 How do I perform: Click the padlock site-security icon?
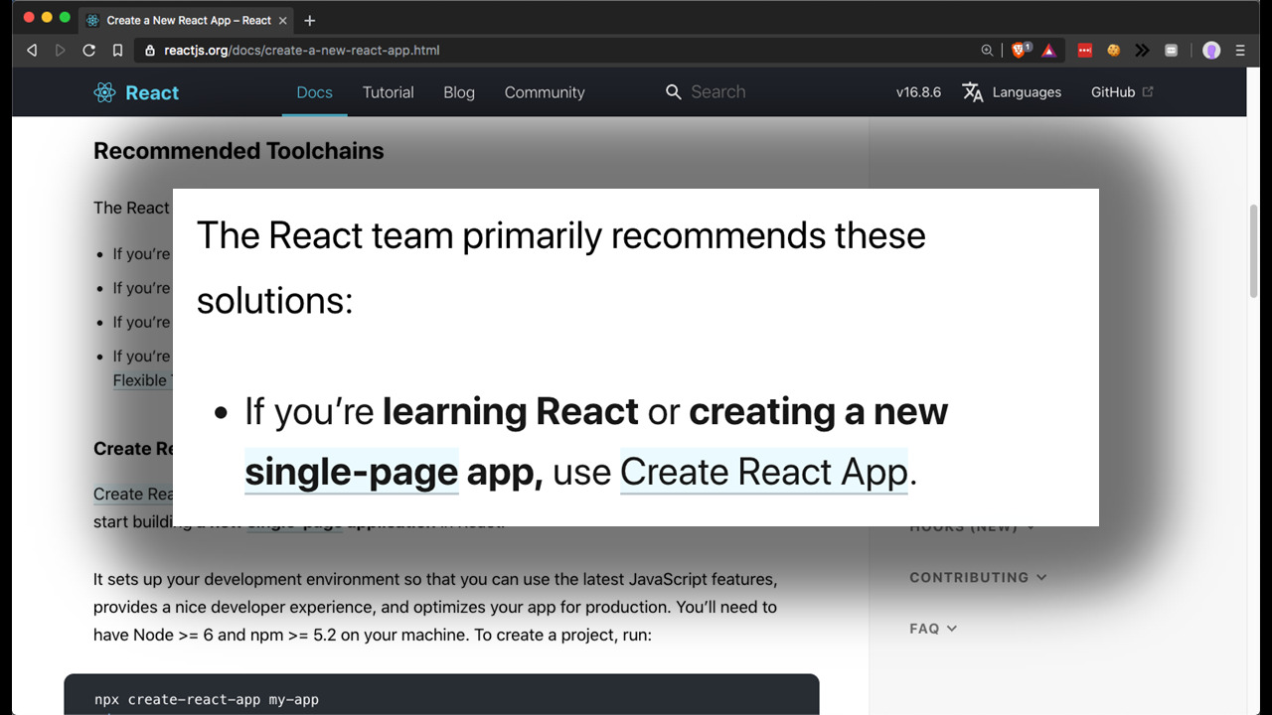(151, 50)
